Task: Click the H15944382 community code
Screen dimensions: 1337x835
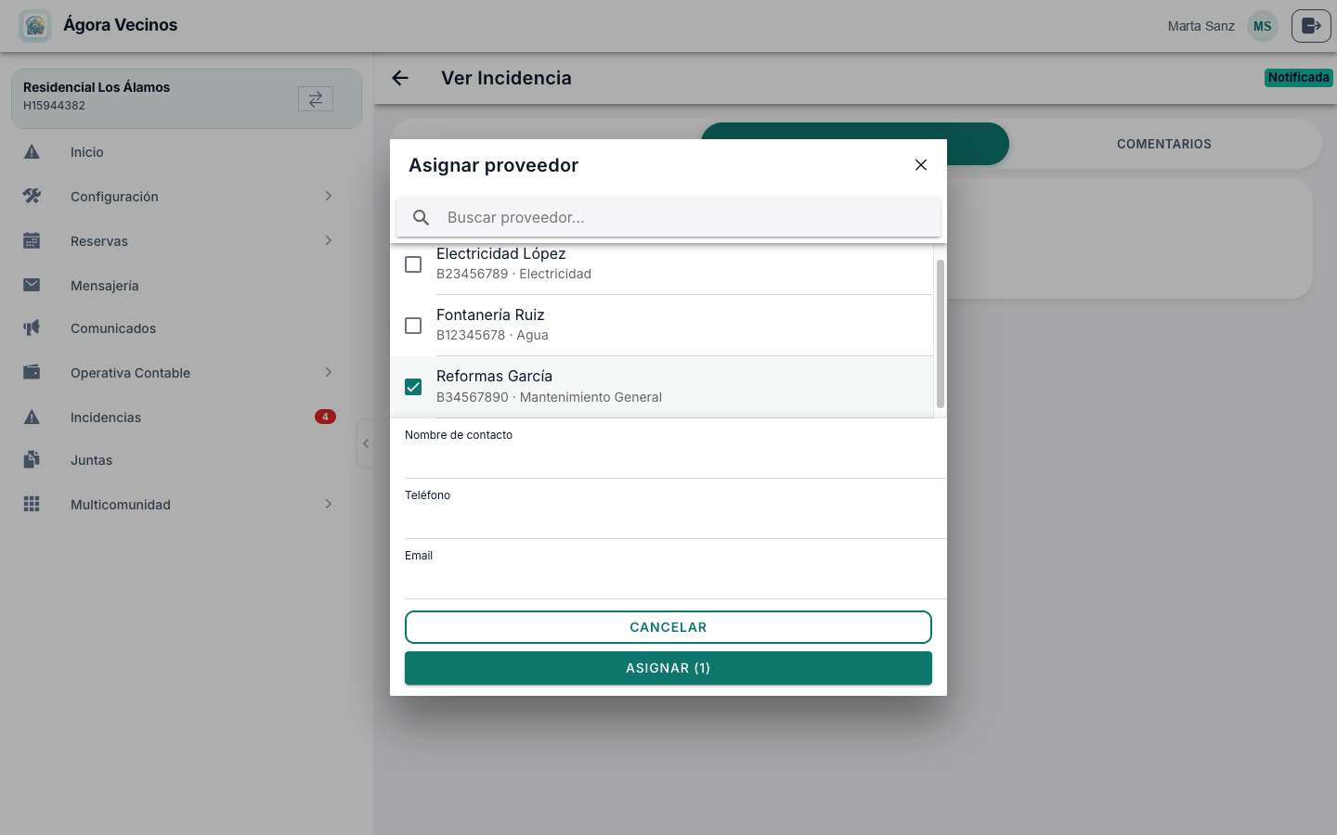Action: point(54,106)
